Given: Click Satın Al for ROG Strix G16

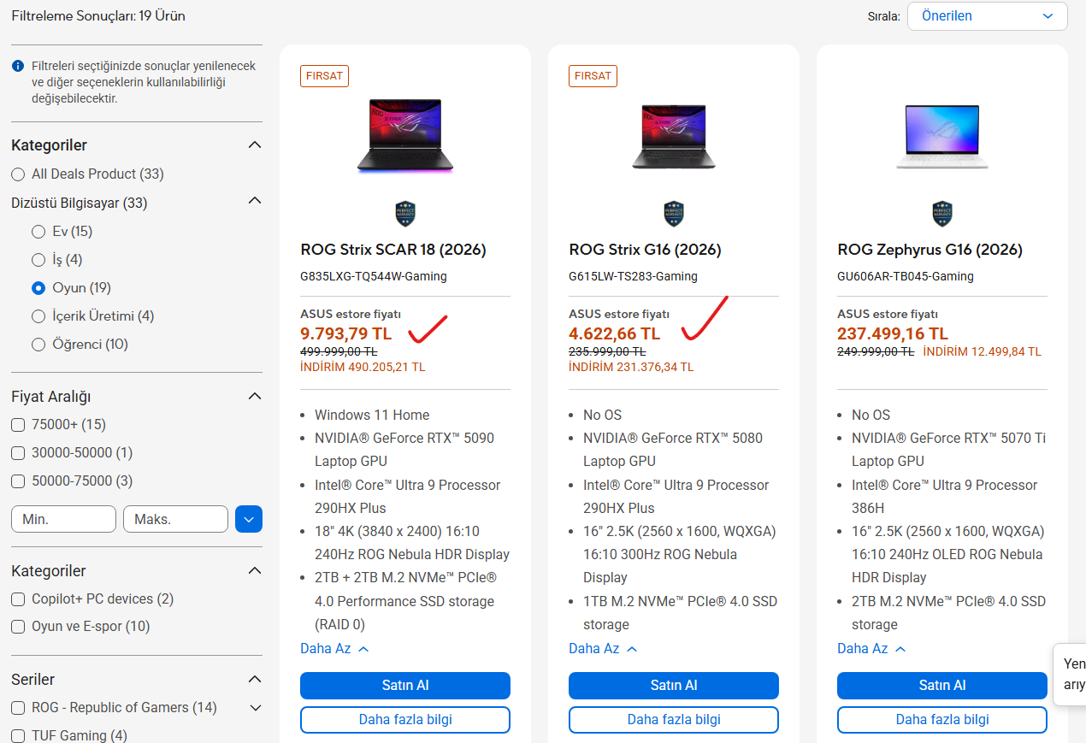Looking at the screenshot, I should point(674,685).
